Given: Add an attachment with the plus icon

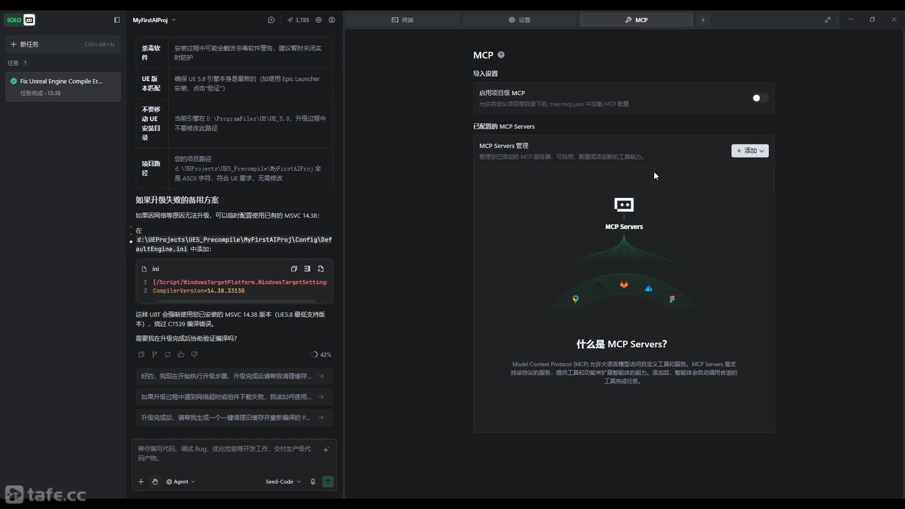Looking at the screenshot, I should (x=141, y=482).
